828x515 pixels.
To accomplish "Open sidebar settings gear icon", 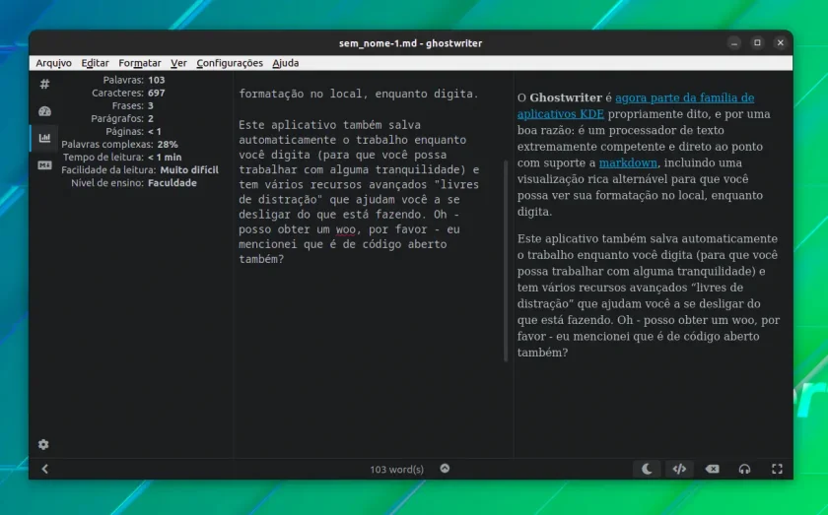I will click(43, 444).
